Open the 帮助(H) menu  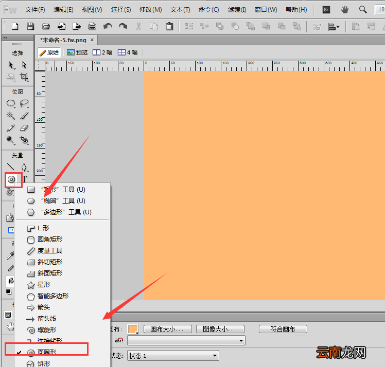[296, 10]
